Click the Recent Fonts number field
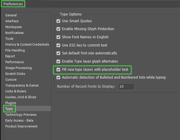Image resolution: width=180 pixels, height=140 pixels. tap(126, 87)
